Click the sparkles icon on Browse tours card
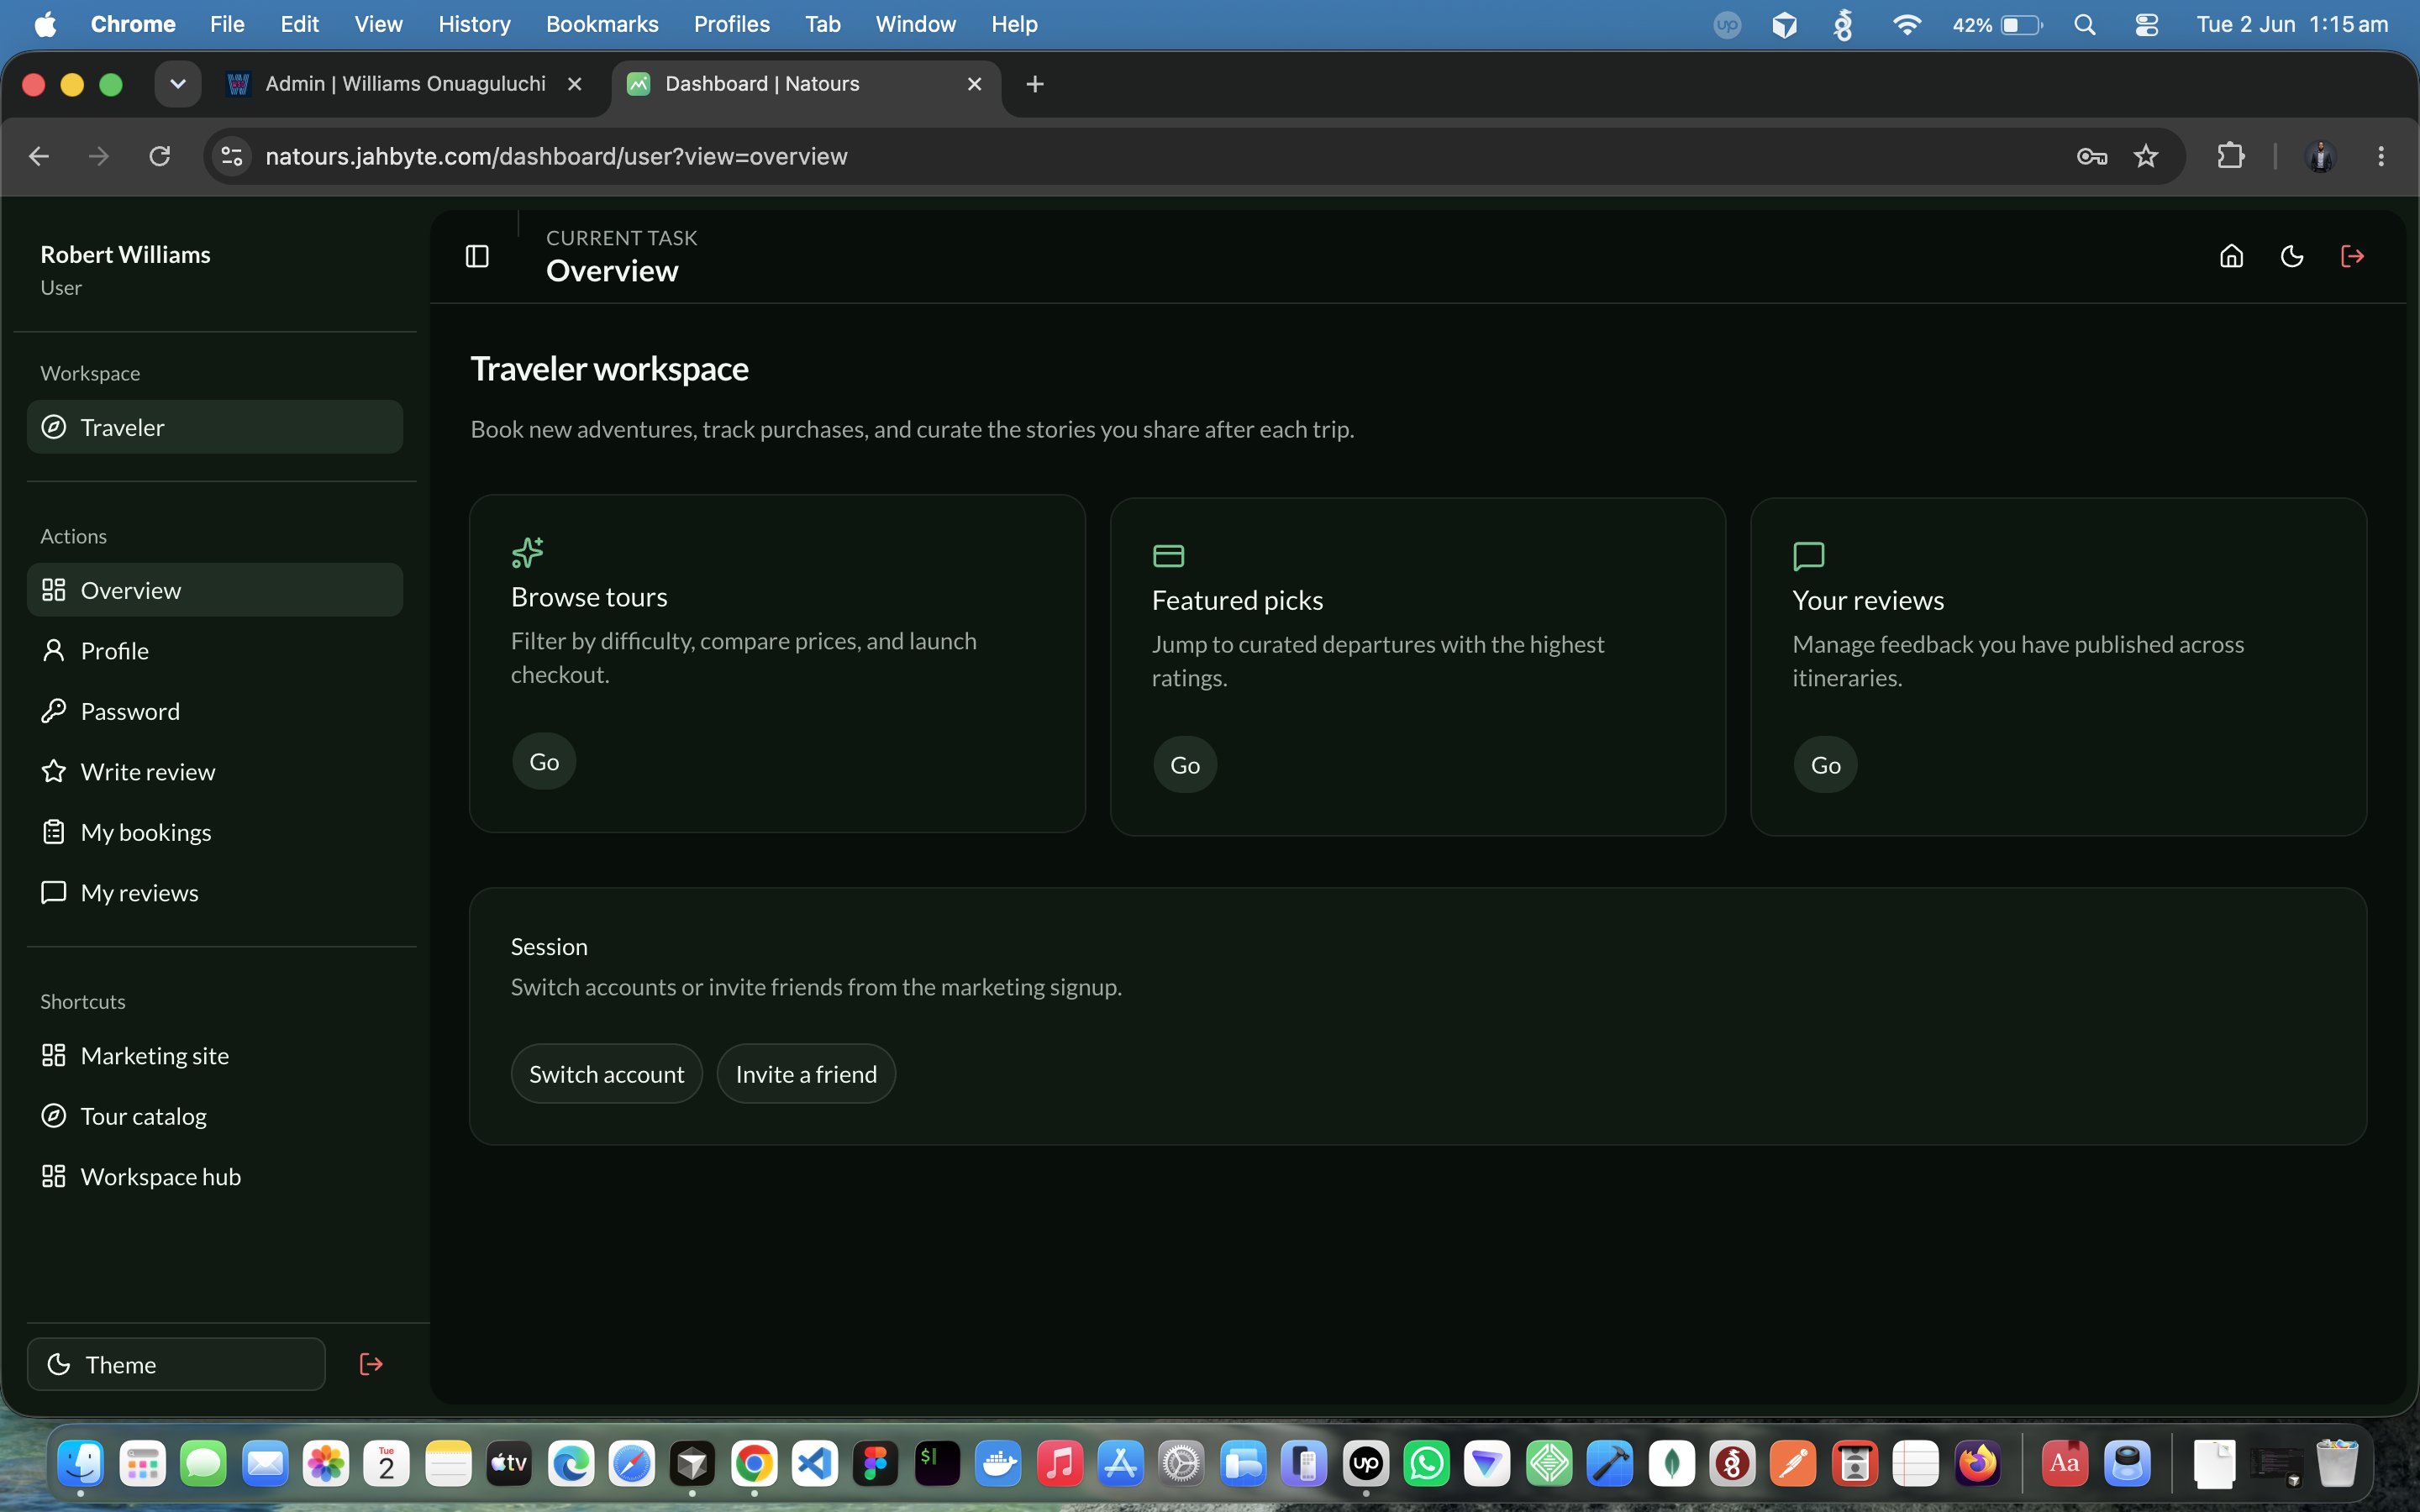The image size is (2420, 1512). pyautogui.click(x=527, y=552)
